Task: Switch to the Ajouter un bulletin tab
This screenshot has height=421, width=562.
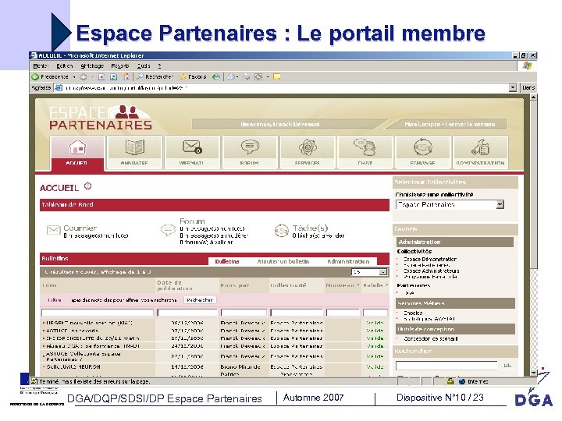Action: pos(283,261)
